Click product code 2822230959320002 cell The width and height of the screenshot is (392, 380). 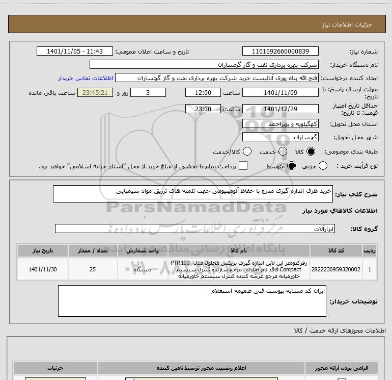coord(336,269)
